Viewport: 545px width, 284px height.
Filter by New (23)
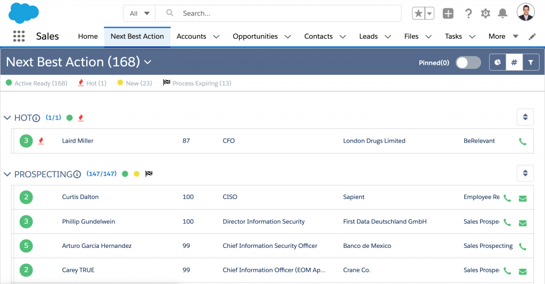coord(135,83)
